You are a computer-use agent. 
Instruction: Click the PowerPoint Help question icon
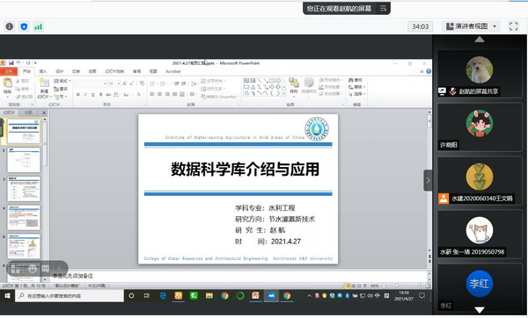(x=429, y=71)
